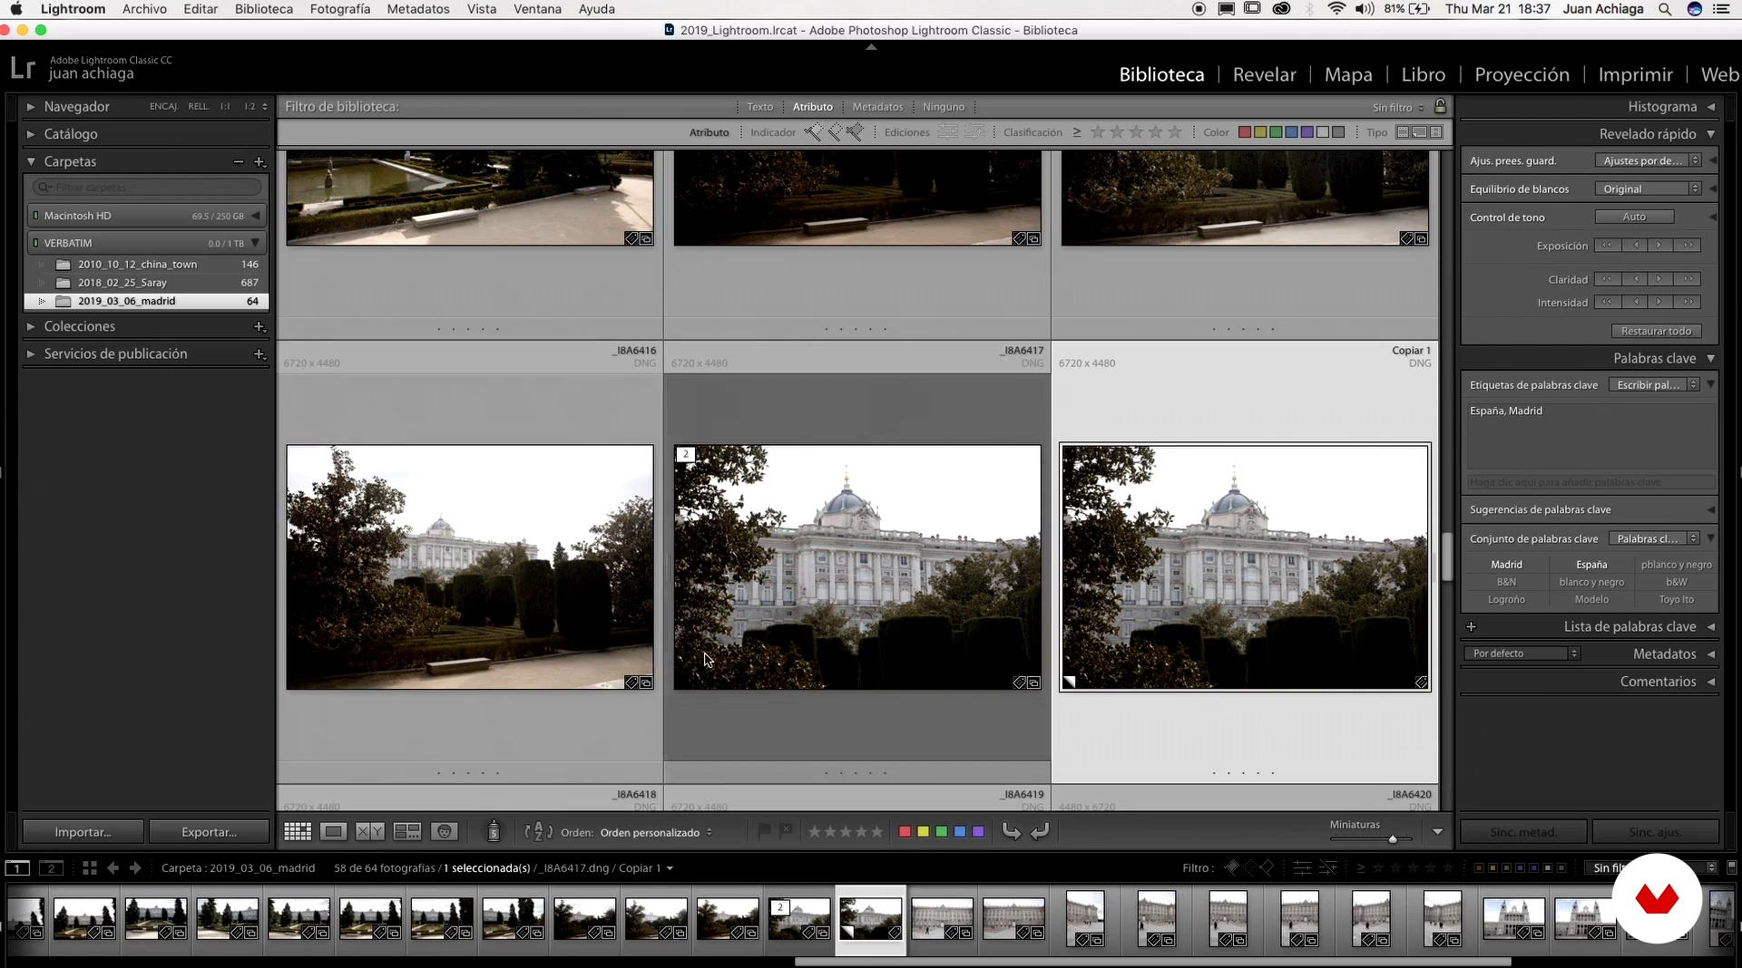Open filmstrip grid shortcut icon

89,867
